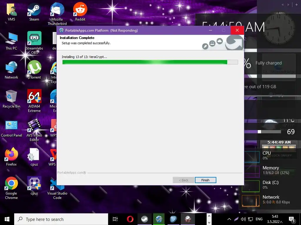Viewport: 301px width, 225px height.
Task: Select the Network desktop icon
Action: tap(11, 70)
